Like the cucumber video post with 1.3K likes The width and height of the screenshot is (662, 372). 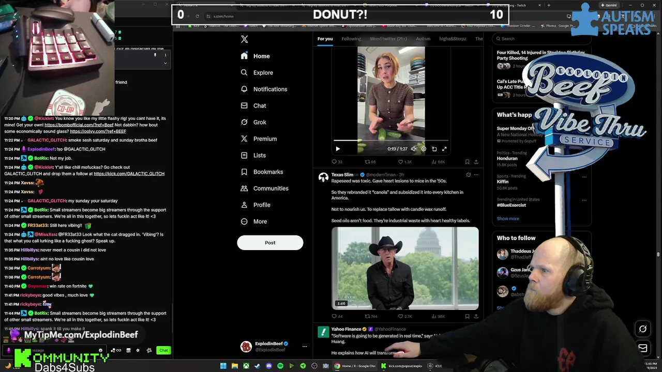point(404,162)
